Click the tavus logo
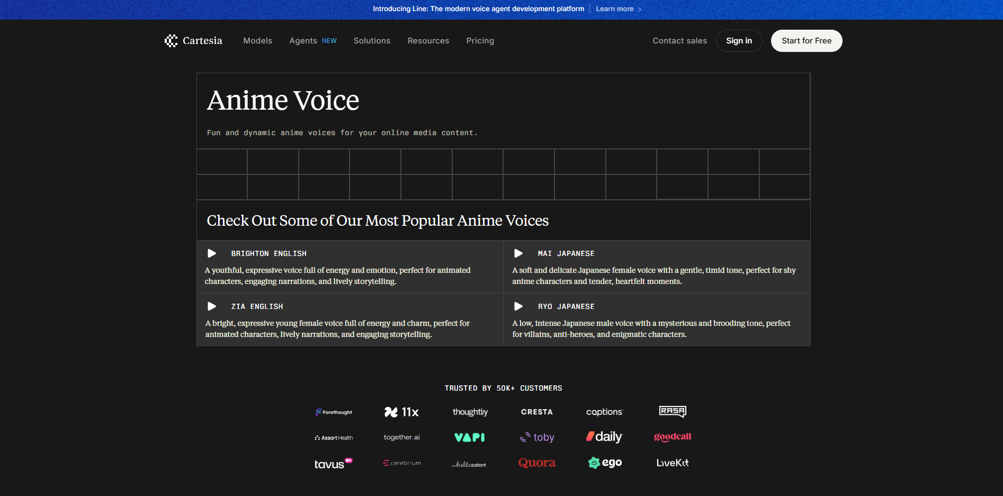1003x496 pixels. pos(333,463)
